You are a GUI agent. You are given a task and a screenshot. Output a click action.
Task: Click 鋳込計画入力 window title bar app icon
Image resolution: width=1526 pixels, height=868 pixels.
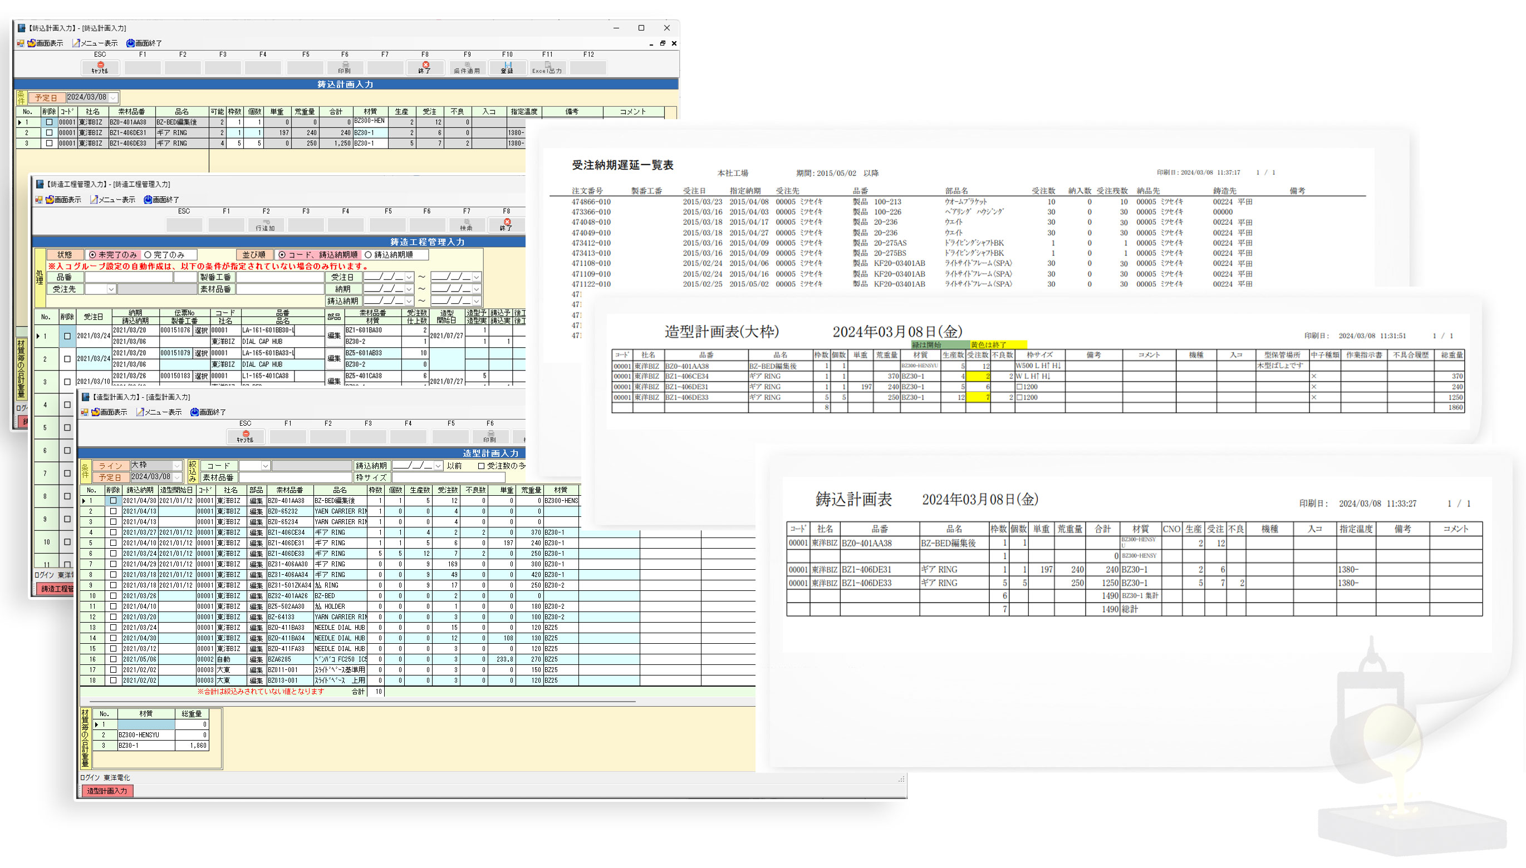coord(22,27)
